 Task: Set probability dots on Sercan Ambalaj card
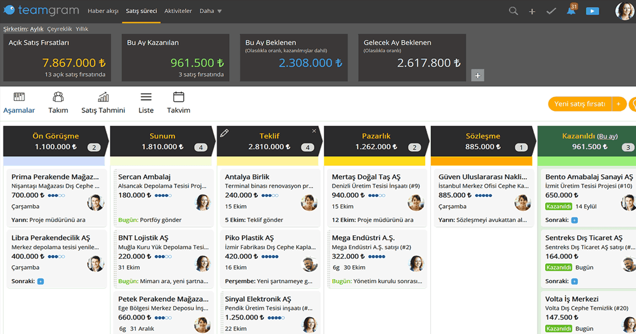point(163,196)
